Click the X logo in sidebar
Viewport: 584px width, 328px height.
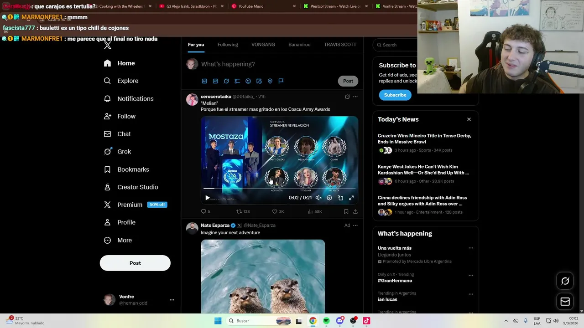pyautogui.click(x=108, y=46)
